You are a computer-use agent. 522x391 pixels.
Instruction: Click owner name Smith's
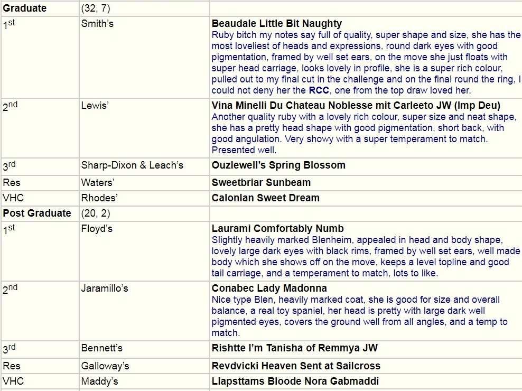97,24
